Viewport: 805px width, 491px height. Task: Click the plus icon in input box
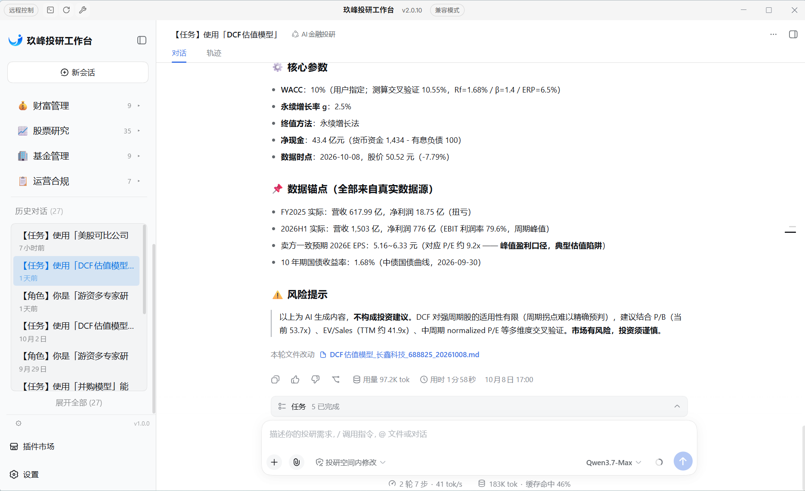(x=274, y=462)
